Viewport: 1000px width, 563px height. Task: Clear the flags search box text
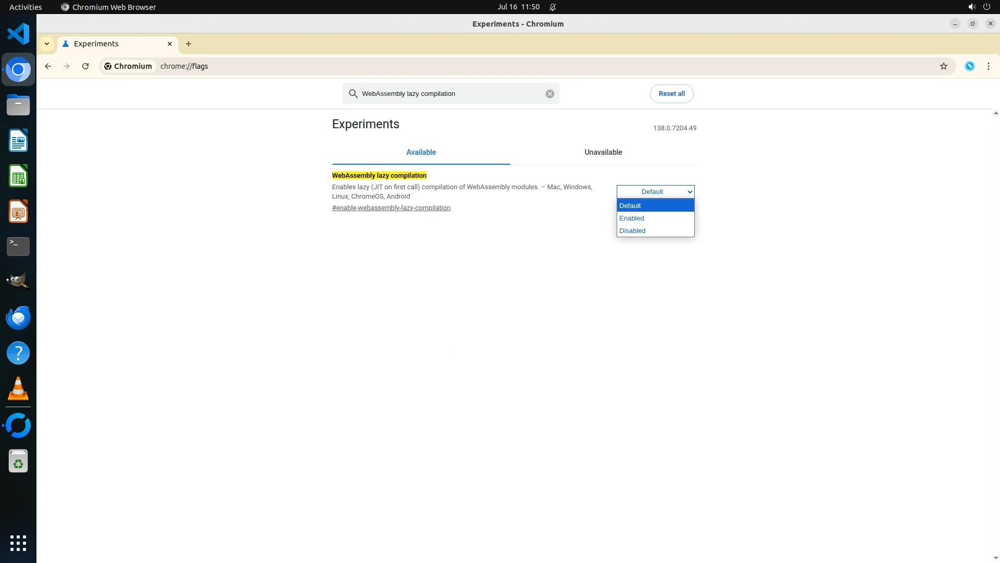pos(549,94)
